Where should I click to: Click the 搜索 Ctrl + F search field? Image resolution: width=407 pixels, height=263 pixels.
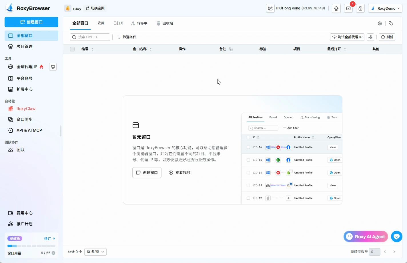[x=90, y=37]
